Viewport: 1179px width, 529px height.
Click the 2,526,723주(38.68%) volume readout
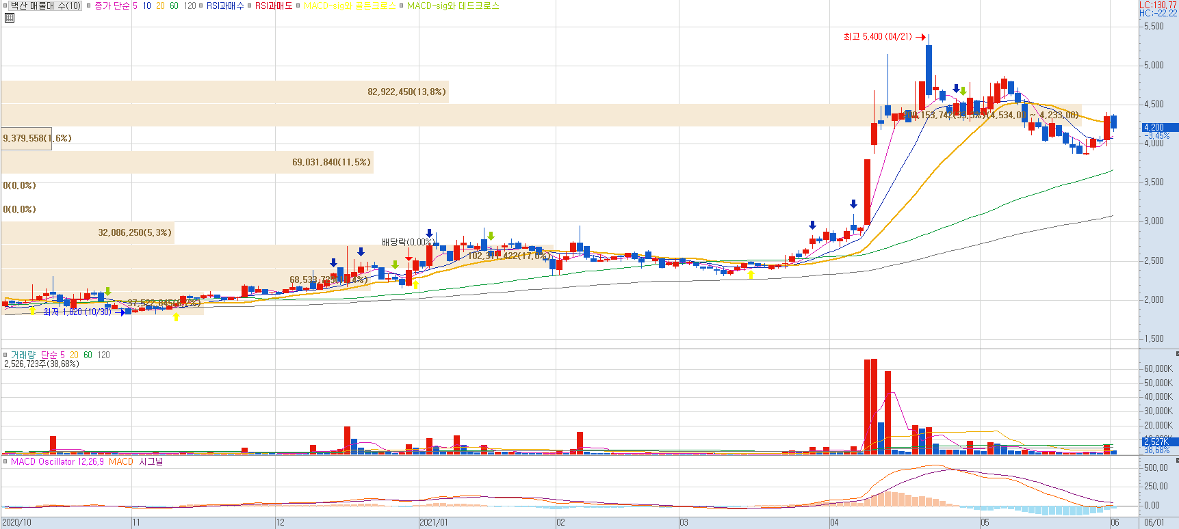point(42,364)
